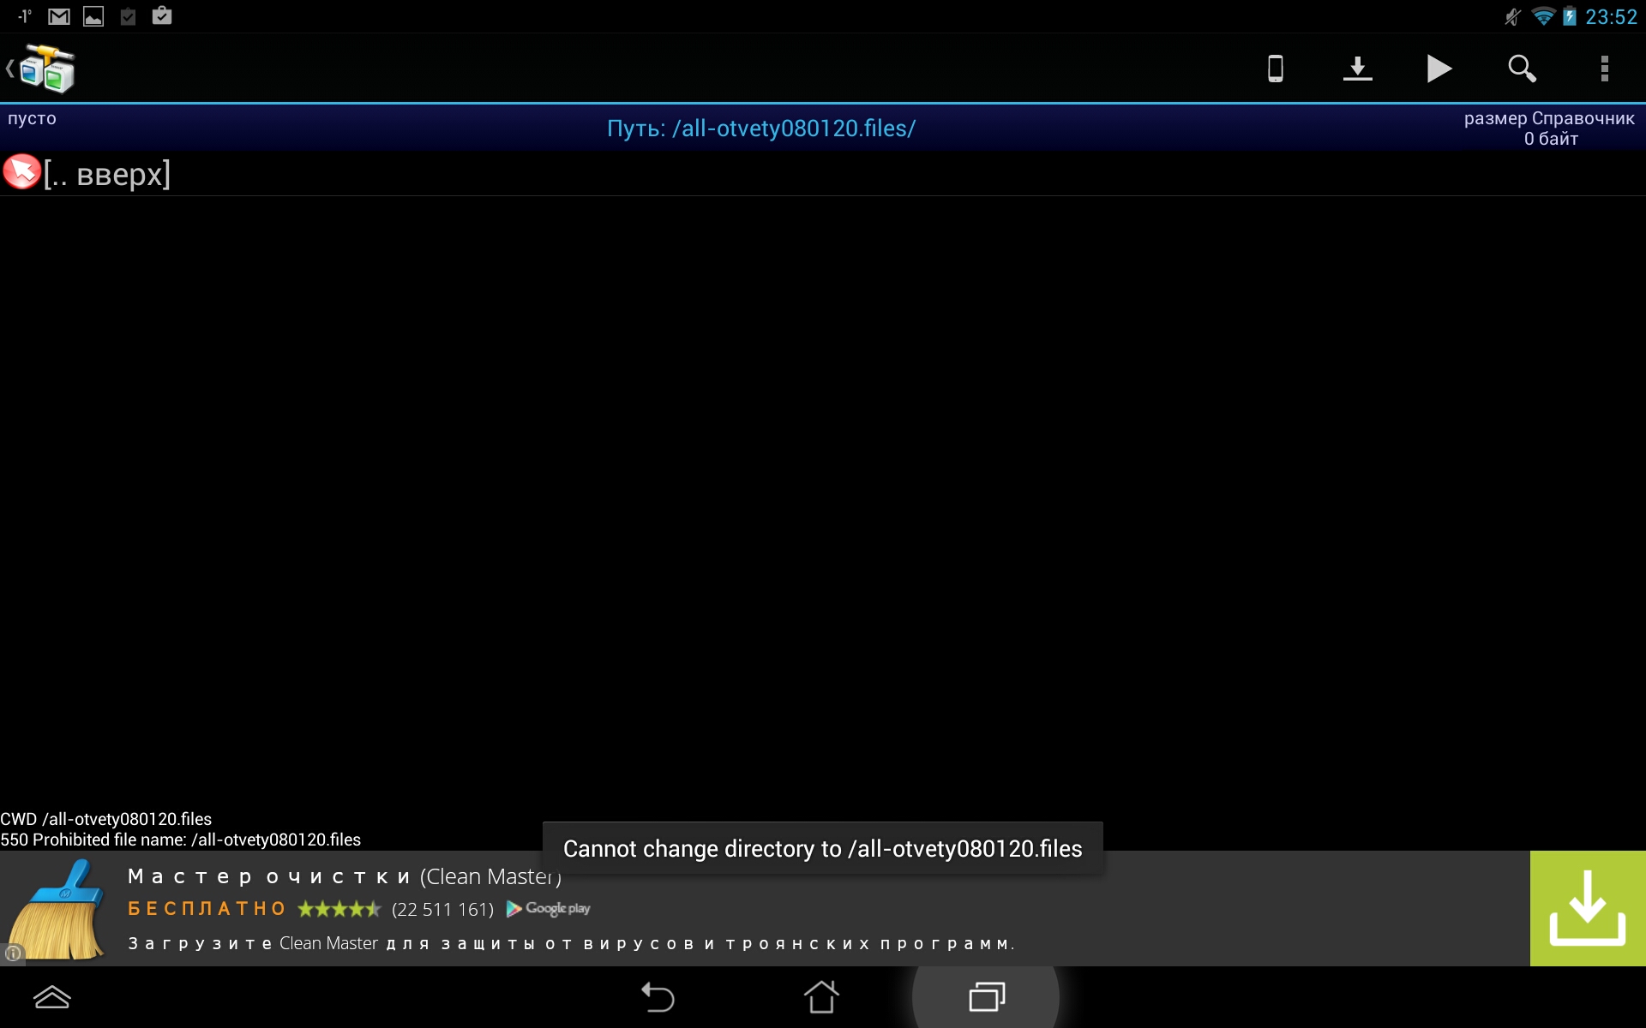This screenshot has height=1028, width=1646.
Task: Tap the path '/all-otvety080120.files/' header
Action: (760, 128)
